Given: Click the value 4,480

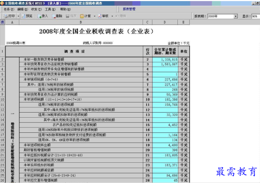Looking at the screenshot, I should 173,145.
